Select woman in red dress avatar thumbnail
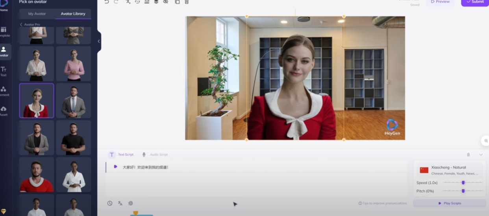This screenshot has width=489, height=216. (37, 100)
